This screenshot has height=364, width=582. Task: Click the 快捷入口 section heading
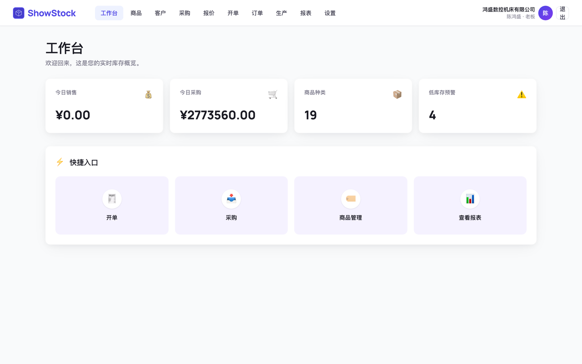[84, 162]
